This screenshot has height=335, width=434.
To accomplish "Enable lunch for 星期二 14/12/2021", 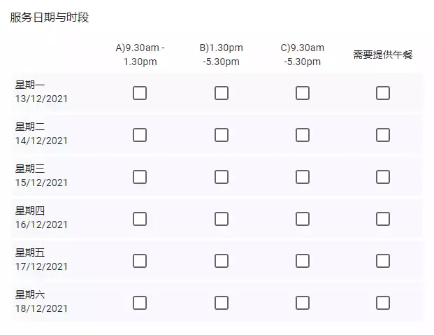I will (x=383, y=135).
